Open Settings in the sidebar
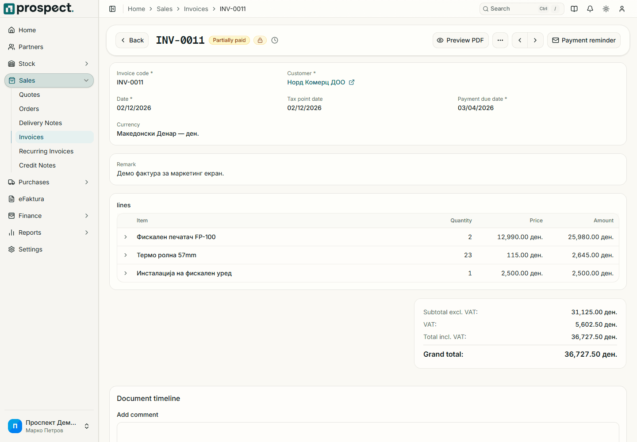 [x=49, y=249]
